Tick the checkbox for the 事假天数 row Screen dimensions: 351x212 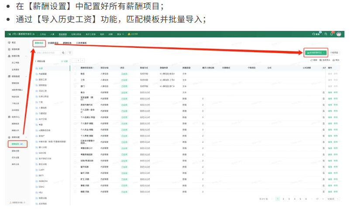pos(75,185)
